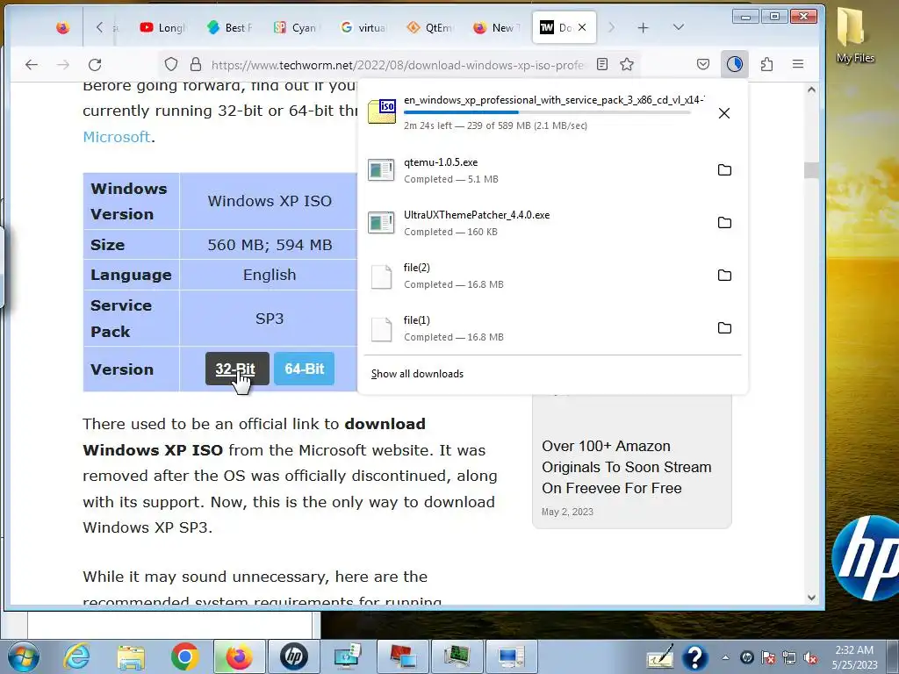This screenshot has height=674, width=899.
Task: Open the help question mark tray icon
Action: 694,657
